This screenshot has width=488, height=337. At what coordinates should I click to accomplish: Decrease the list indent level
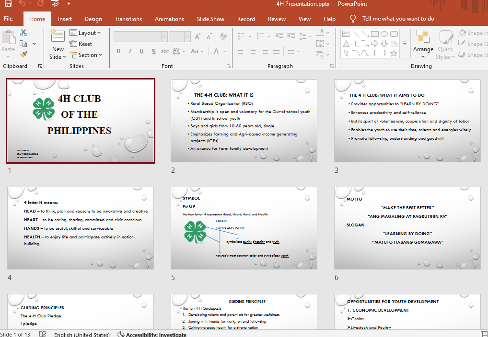279,36
